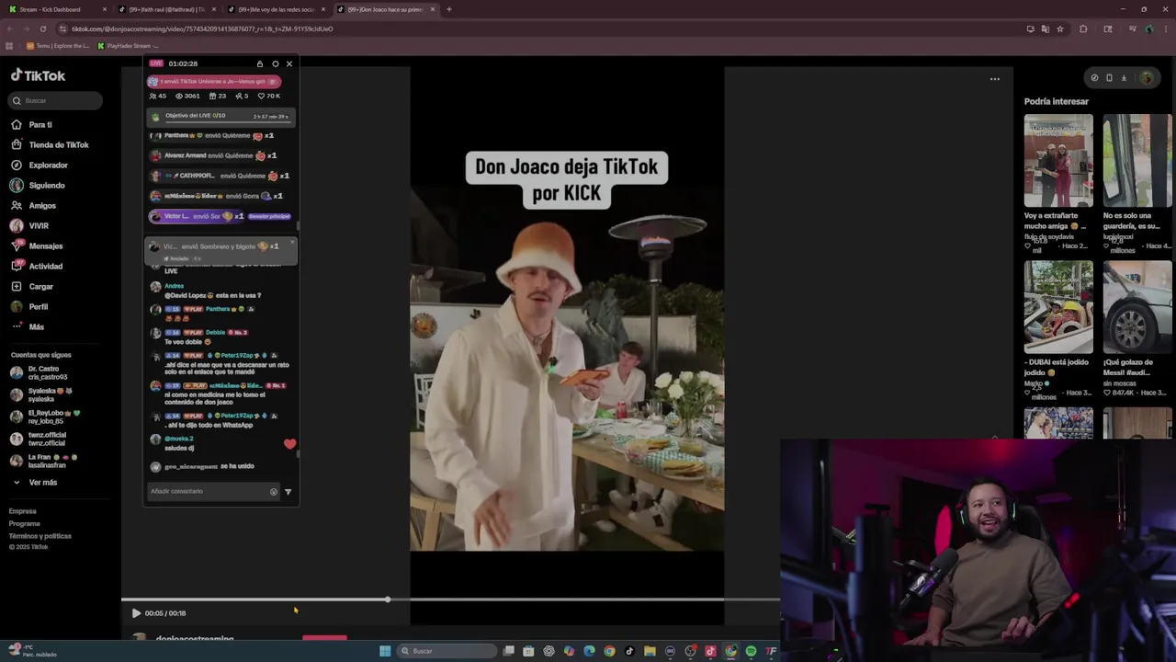The height and width of the screenshot is (662, 1176).
Task: Click the taskbar Buscar search box
Action: tap(447, 651)
